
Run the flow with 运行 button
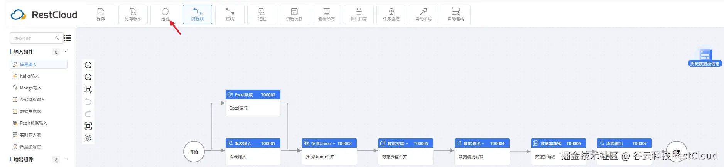pos(165,14)
